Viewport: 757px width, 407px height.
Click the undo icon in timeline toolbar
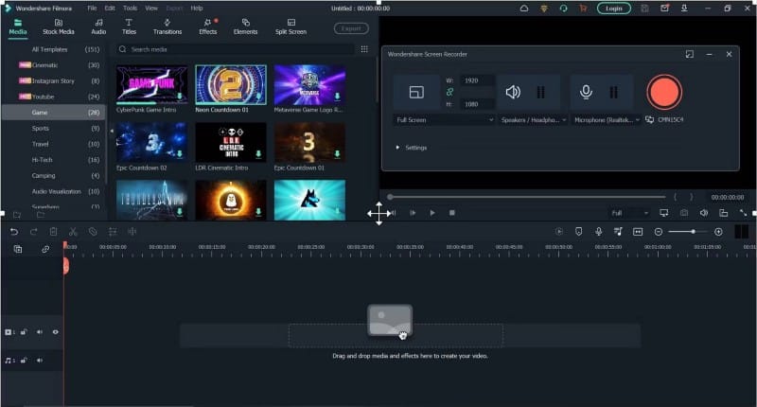(14, 232)
